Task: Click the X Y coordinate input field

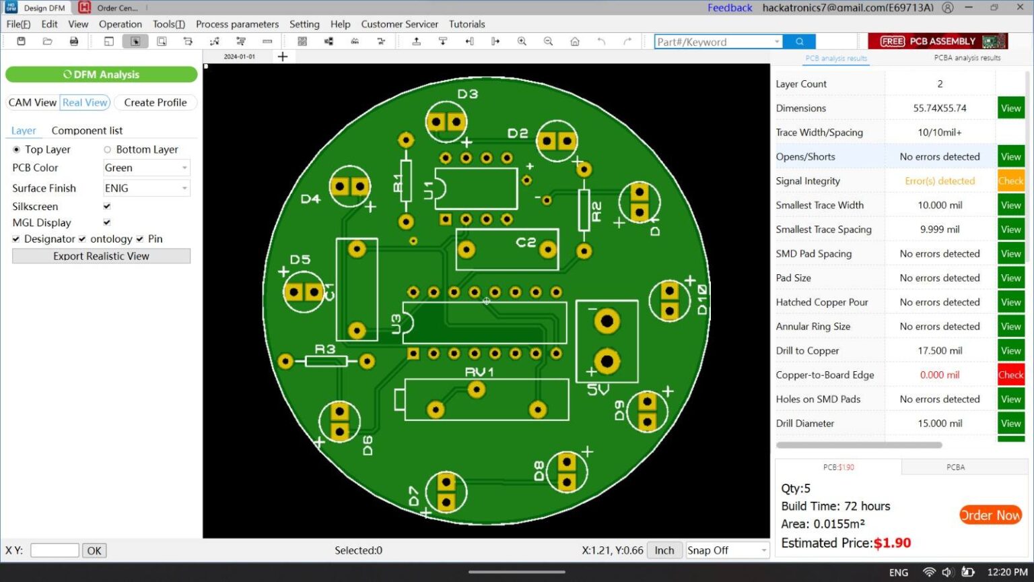Action: [x=55, y=550]
